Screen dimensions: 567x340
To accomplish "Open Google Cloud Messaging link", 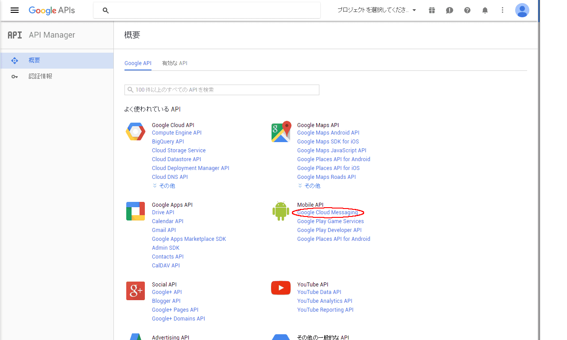I will click(x=327, y=212).
